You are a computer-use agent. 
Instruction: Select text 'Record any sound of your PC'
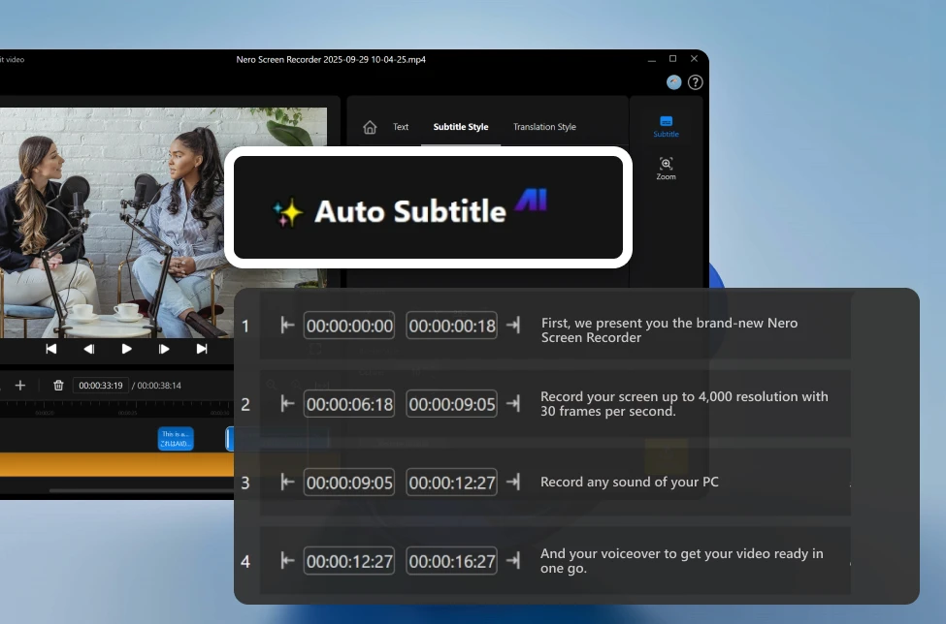630,482
